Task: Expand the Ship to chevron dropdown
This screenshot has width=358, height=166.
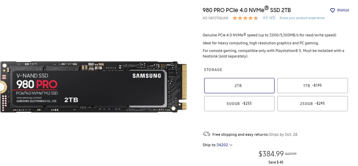Action: coord(231,145)
